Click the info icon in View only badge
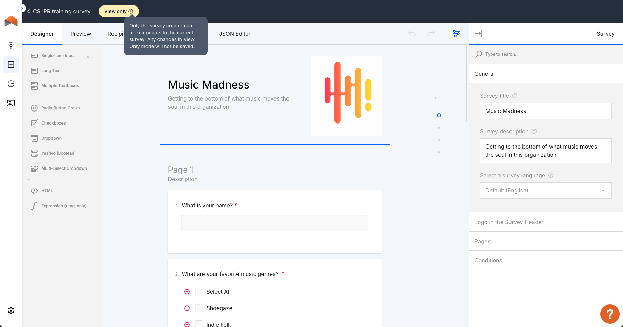 pos(131,11)
